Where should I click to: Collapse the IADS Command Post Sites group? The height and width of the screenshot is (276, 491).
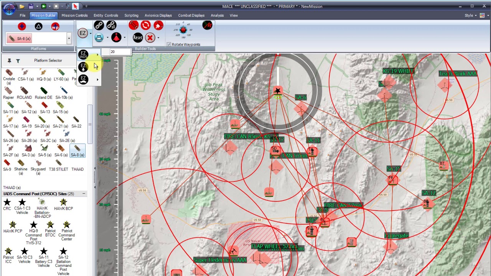(84, 194)
